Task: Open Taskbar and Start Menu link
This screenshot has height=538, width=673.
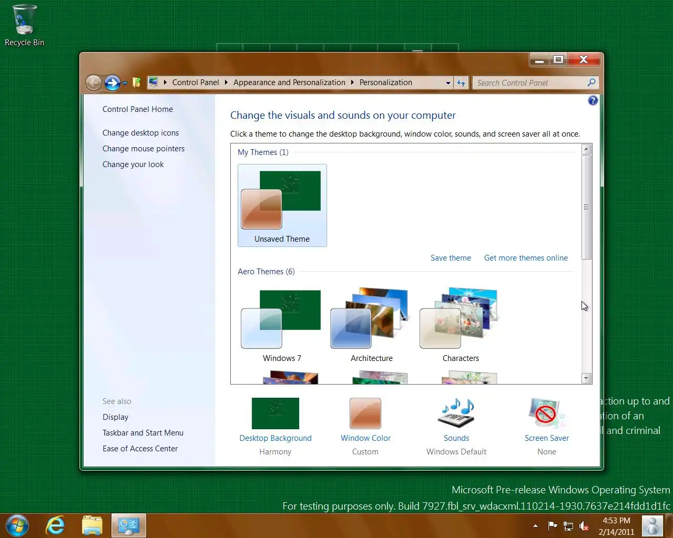Action: (143, 433)
